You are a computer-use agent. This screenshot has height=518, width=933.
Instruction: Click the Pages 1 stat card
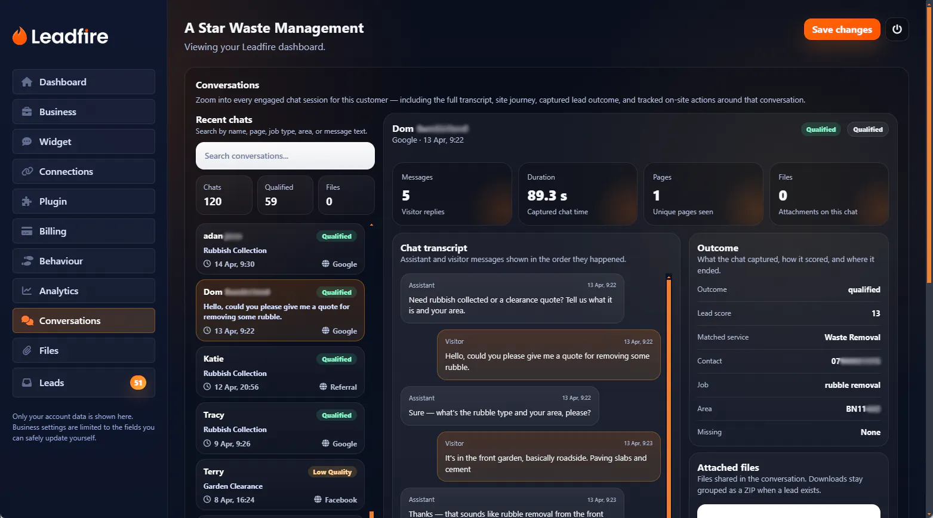(703, 195)
